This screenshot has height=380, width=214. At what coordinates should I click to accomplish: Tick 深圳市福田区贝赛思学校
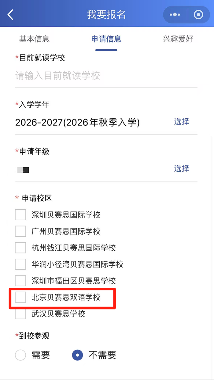point(20,280)
